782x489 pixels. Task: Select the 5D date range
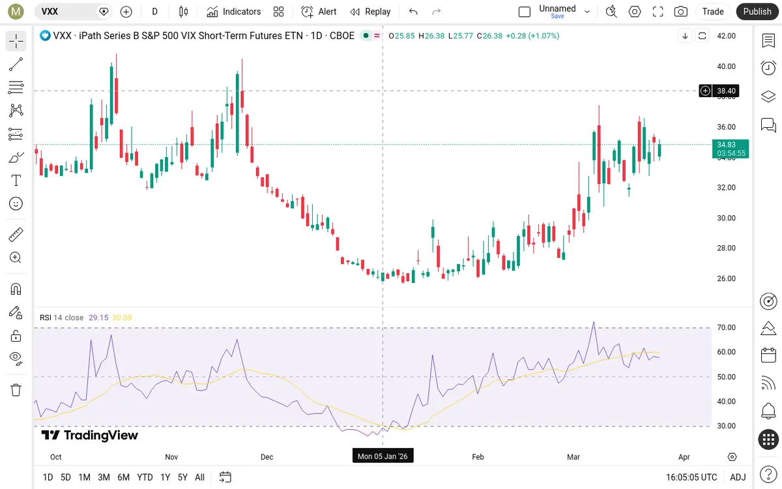coord(66,477)
